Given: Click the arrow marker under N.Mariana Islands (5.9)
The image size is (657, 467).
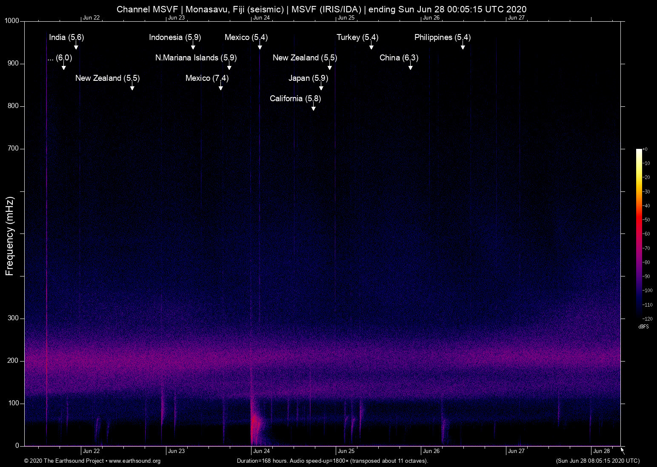Looking at the screenshot, I should [x=229, y=66].
